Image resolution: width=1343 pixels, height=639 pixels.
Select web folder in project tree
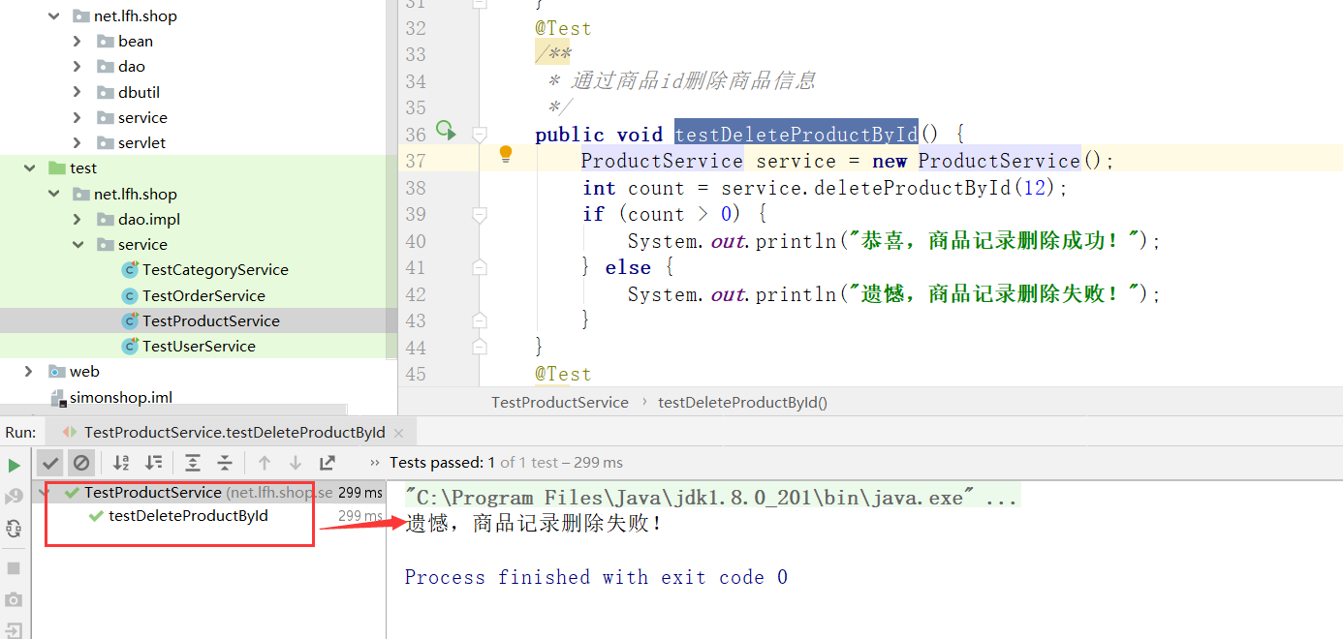pos(84,371)
